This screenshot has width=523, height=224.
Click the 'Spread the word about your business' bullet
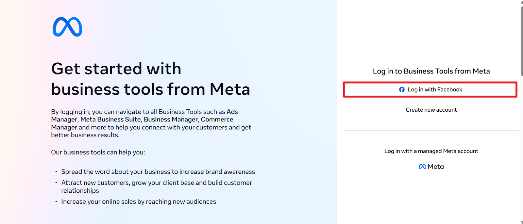pos(158,172)
